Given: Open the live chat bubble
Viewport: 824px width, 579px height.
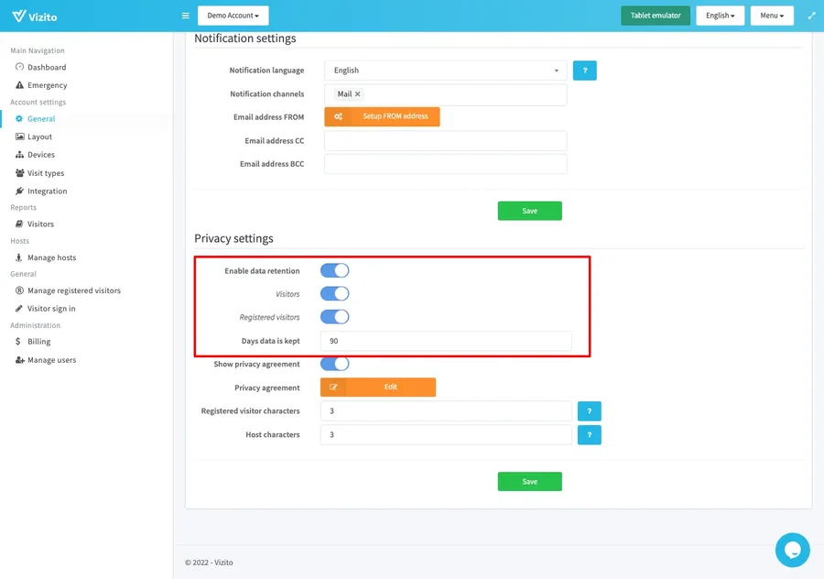Looking at the screenshot, I should (792, 550).
